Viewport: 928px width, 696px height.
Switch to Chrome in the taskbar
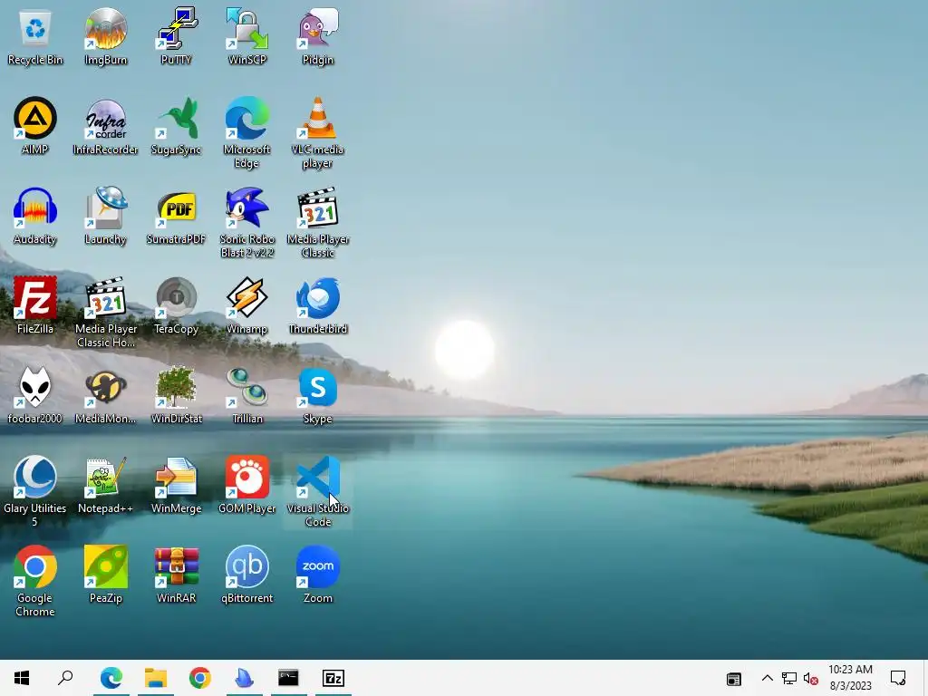click(x=200, y=678)
